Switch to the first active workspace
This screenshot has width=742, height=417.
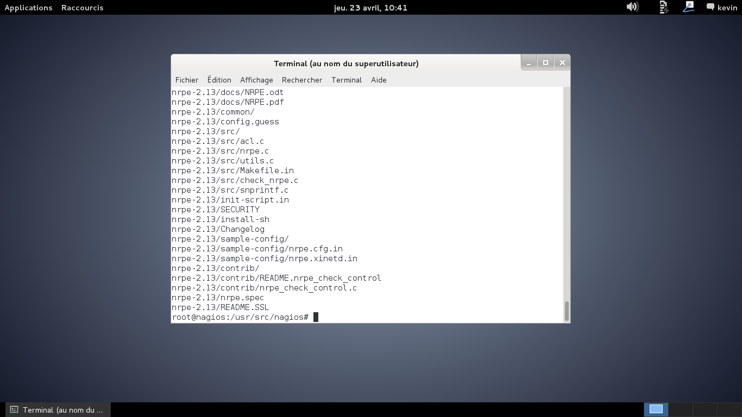[656, 409]
